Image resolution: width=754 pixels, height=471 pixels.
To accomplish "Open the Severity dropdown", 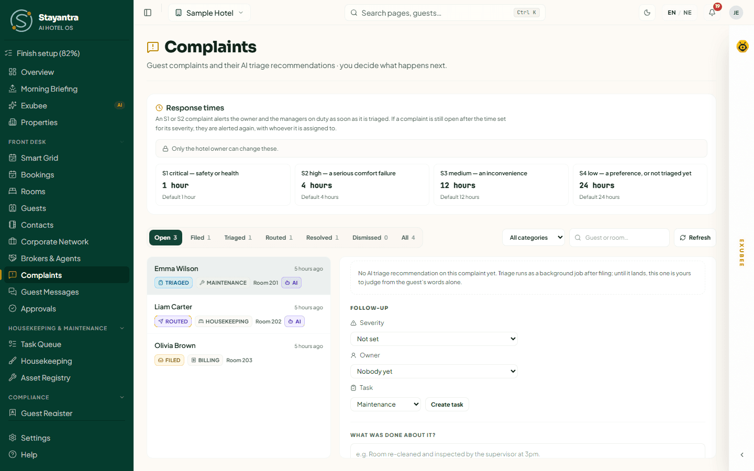I will [434, 339].
